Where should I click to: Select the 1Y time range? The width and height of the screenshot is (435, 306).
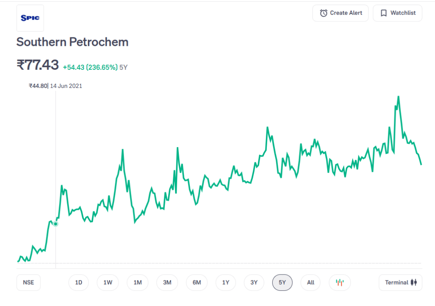[x=226, y=282]
